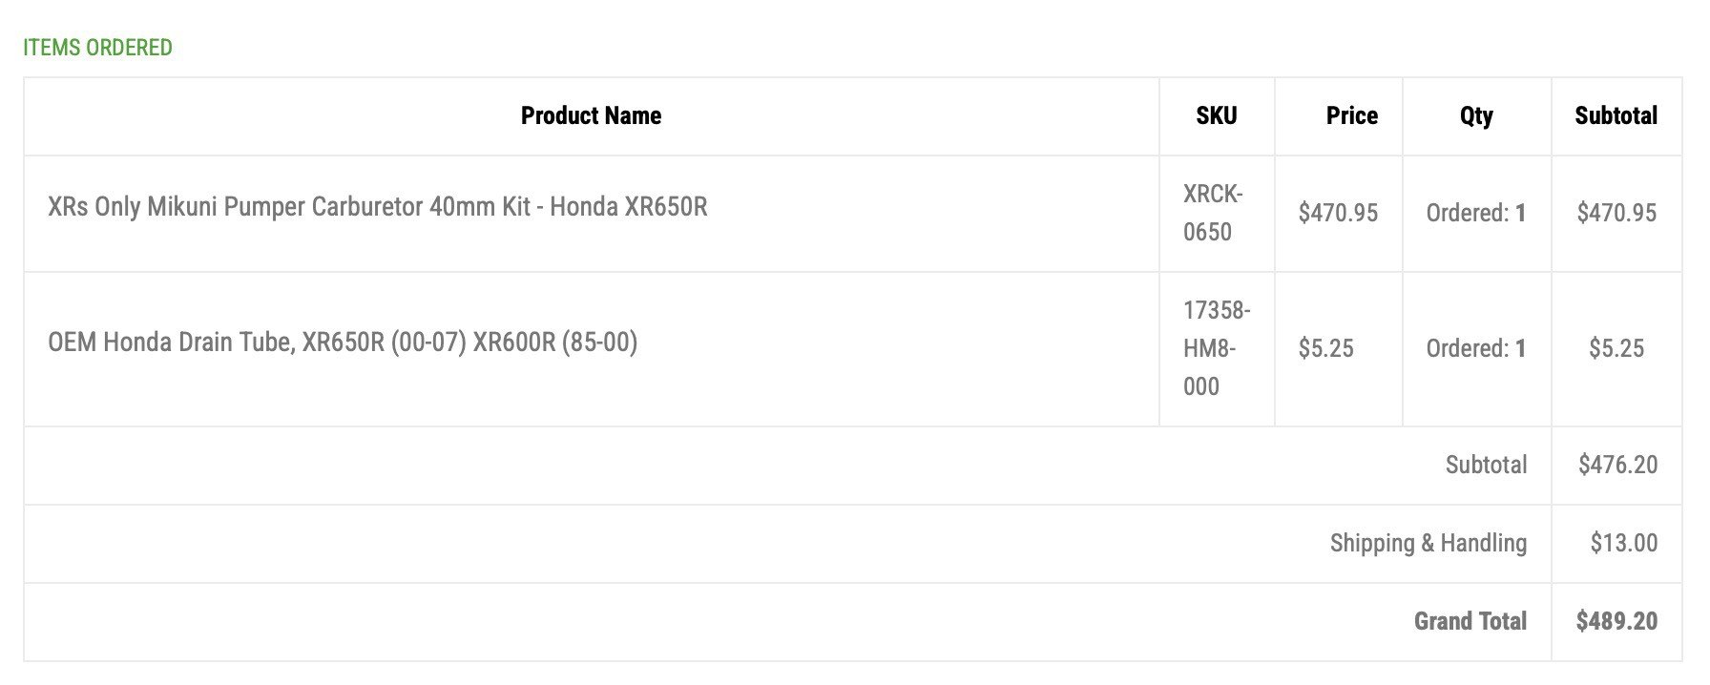Click the Subtotal column header

click(x=1616, y=115)
